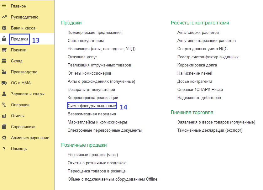The width and height of the screenshot is (263, 190).
Task: Open the Отчеты section
Action: [18, 116]
